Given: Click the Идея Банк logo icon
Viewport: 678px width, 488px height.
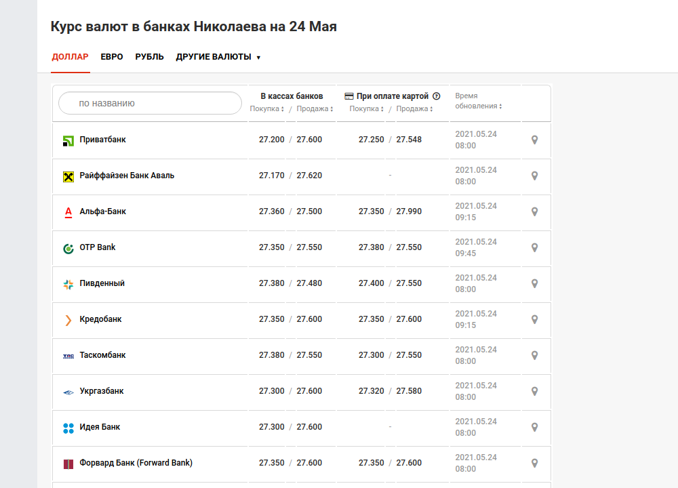Looking at the screenshot, I should (x=68, y=428).
